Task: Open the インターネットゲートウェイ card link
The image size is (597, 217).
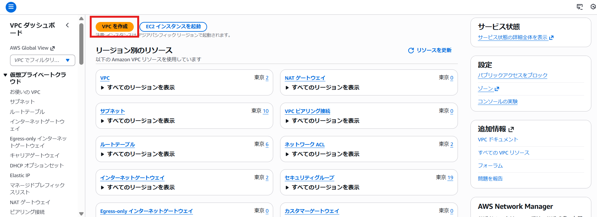Action: 132,178
